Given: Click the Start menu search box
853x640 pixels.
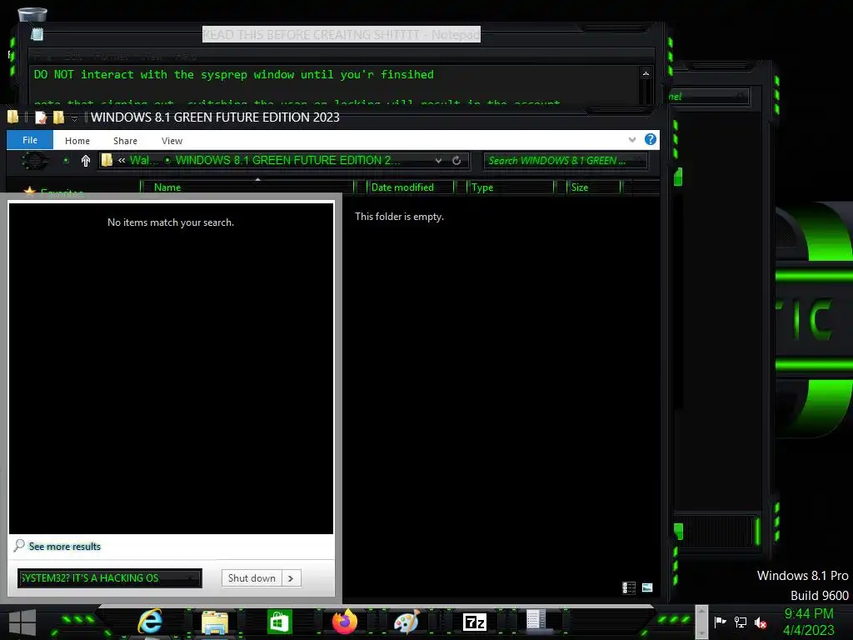Looking at the screenshot, I should coord(109,578).
